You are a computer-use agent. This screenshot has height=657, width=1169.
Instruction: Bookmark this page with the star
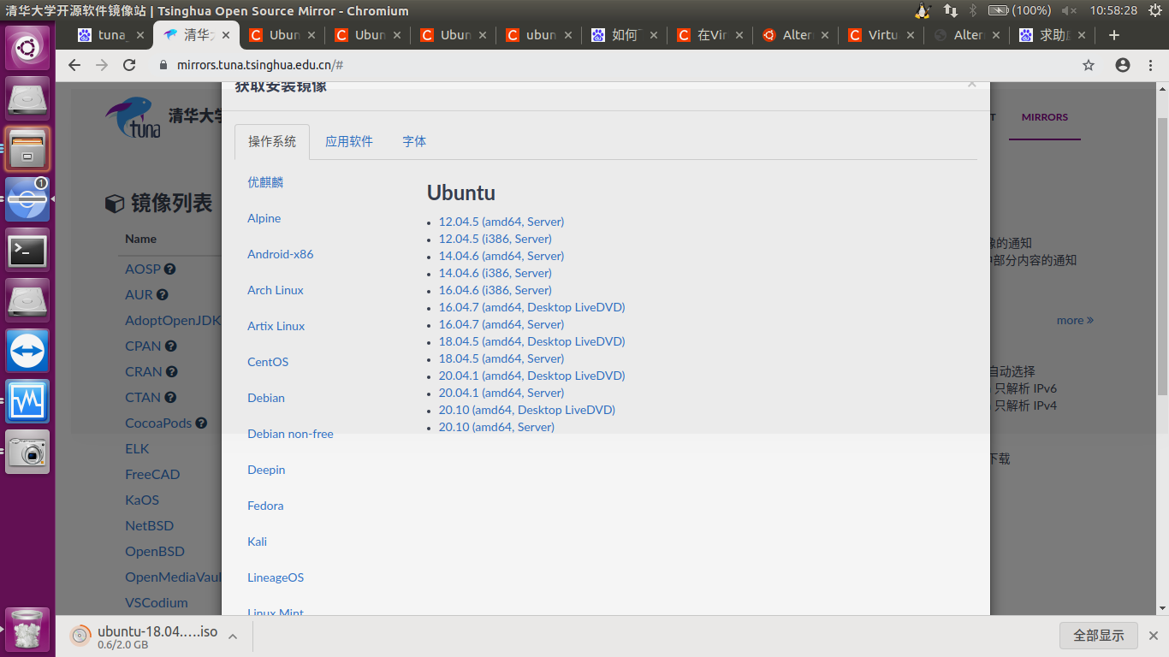(1089, 65)
